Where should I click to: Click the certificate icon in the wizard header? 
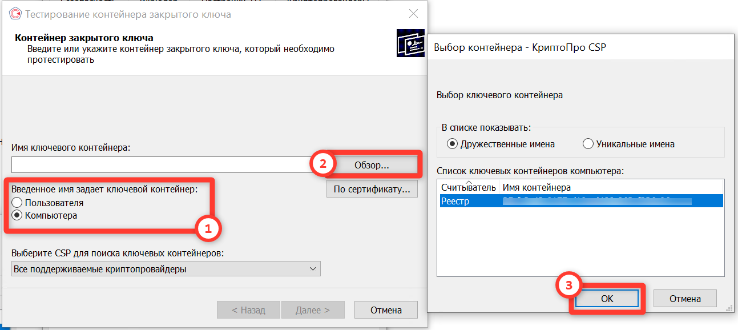click(x=410, y=43)
